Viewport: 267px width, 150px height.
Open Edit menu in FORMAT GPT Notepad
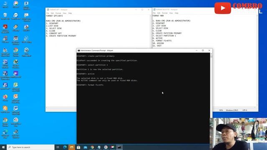52,13
